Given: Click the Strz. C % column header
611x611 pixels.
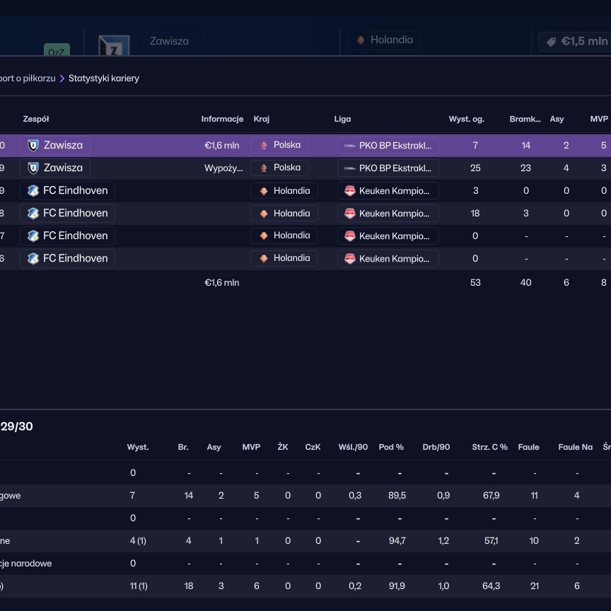Looking at the screenshot, I should point(490,447).
